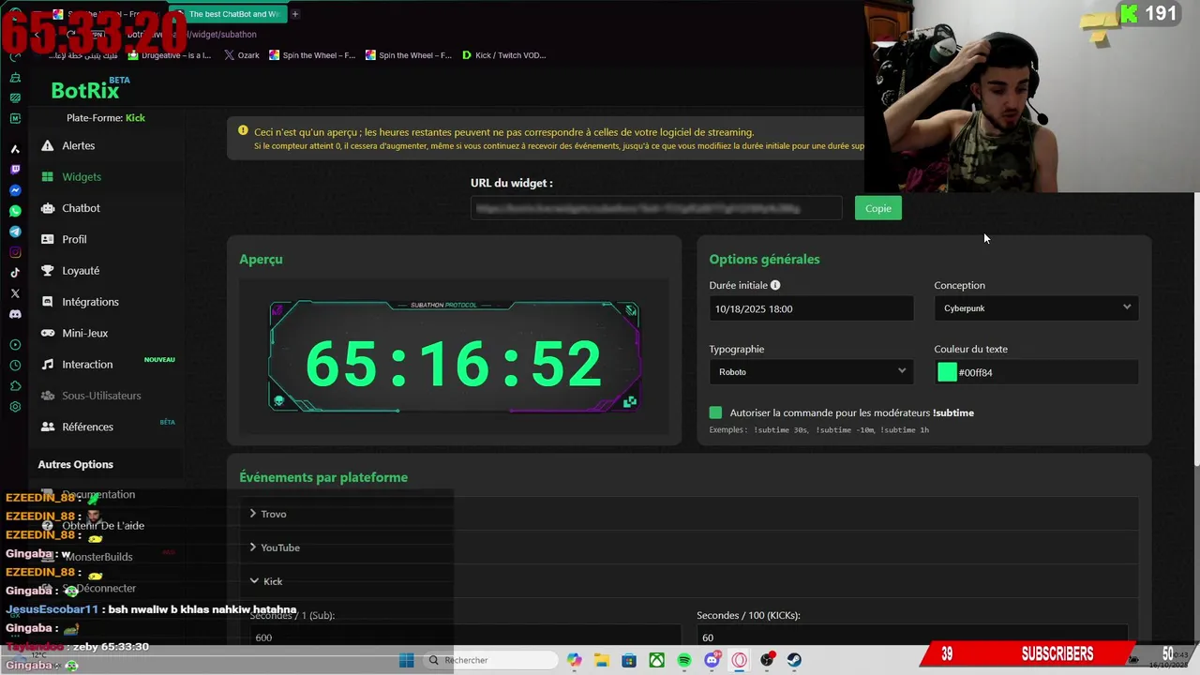Open the Loyauté trophy icon

(x=47, y=270)
